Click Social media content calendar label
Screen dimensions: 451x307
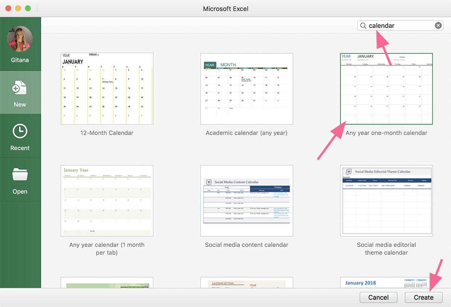247,245
